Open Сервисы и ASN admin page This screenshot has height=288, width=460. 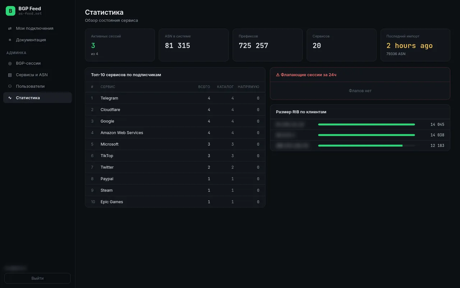(37, 75)
